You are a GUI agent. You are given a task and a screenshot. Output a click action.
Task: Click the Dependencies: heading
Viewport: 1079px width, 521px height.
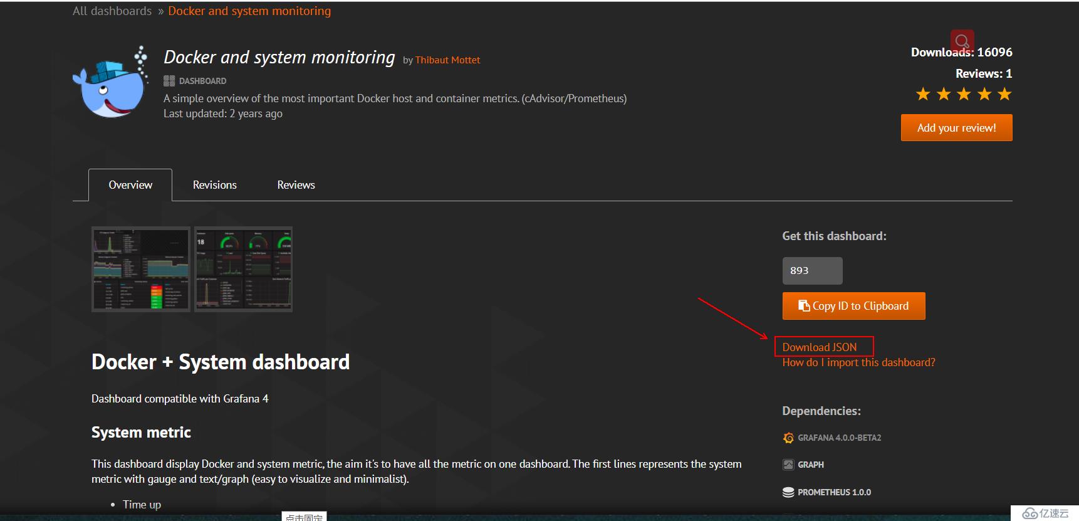click(821, 411)
